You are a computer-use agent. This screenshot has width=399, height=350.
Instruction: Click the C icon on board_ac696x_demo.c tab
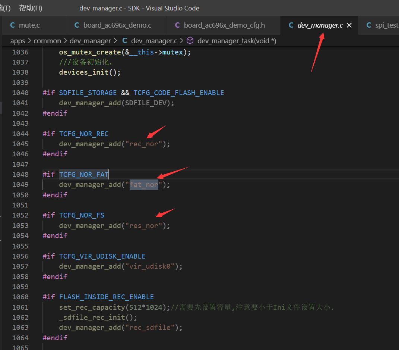[x=77, y=25]
